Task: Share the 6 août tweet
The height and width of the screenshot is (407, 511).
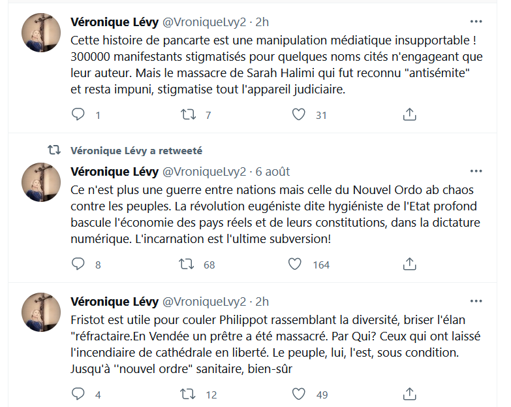Action: point(409,264)
